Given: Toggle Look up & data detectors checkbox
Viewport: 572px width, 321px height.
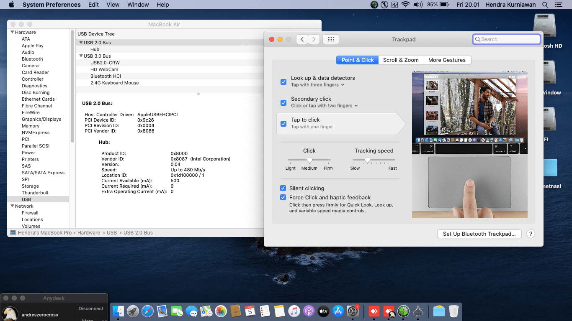Looking at the screenshot, I should 283,82.
